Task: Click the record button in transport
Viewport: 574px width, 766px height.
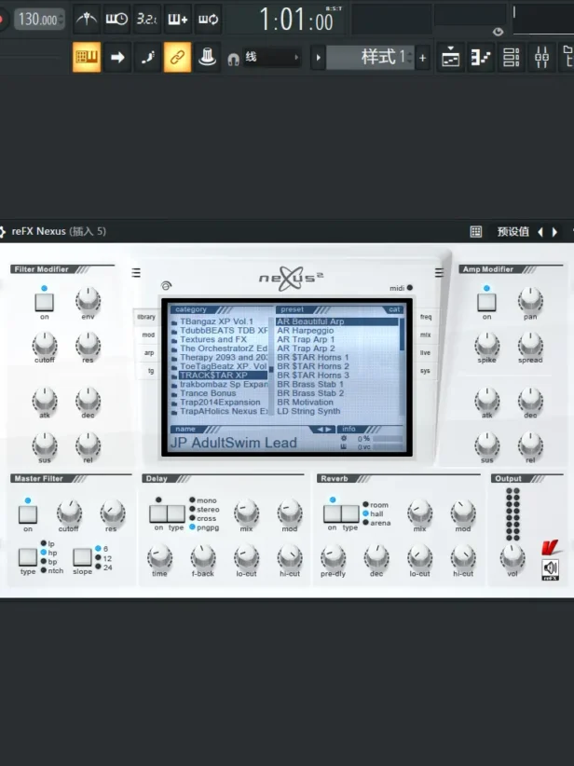Action: click(3, 19)
